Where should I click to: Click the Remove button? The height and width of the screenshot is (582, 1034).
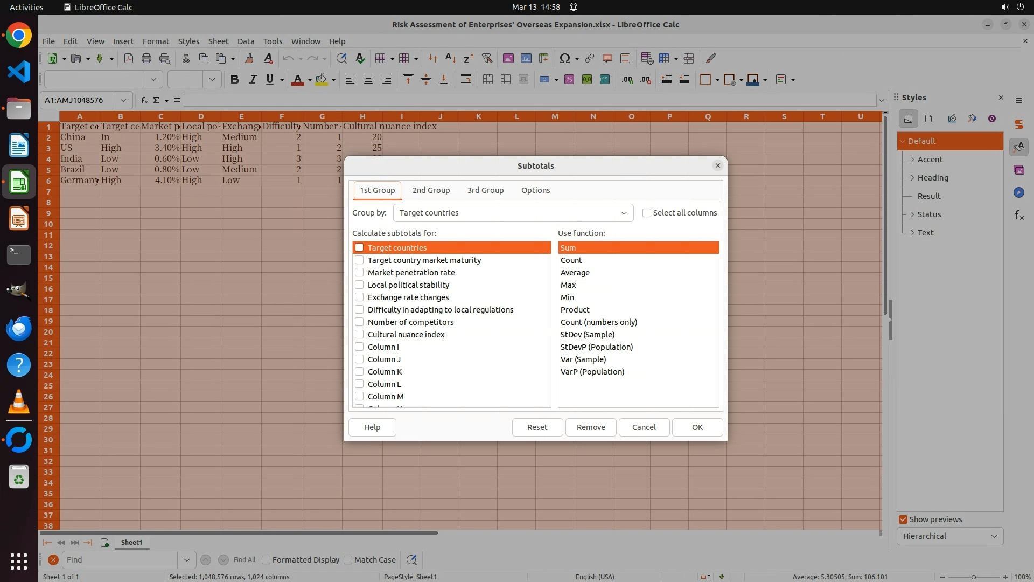point(590,427)
